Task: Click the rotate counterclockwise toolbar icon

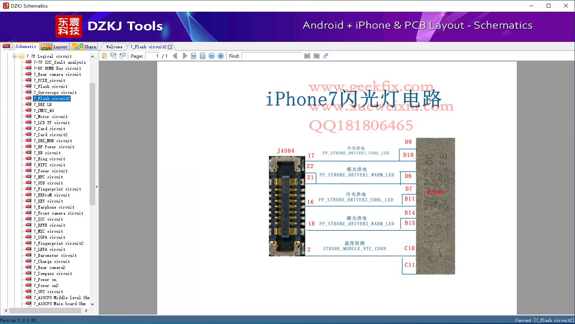Action: click(x=113, y=56)
